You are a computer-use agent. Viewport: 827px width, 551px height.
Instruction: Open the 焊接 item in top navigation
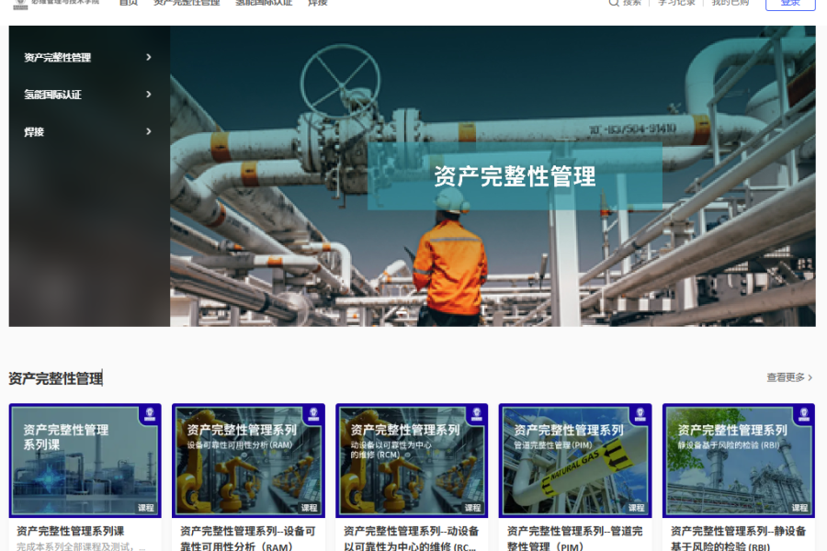tap(319, 3)
